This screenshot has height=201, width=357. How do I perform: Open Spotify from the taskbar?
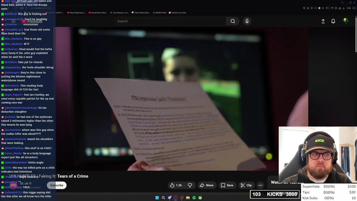[x=194, y=198]
